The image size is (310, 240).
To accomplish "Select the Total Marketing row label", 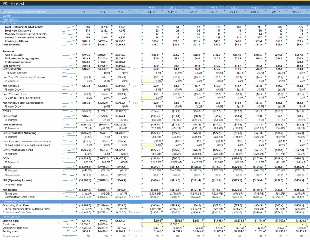I will 12,125.
